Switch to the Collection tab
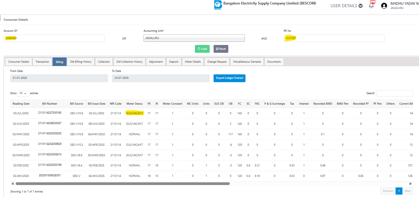The image size is (419, 197). coord(104,62)
